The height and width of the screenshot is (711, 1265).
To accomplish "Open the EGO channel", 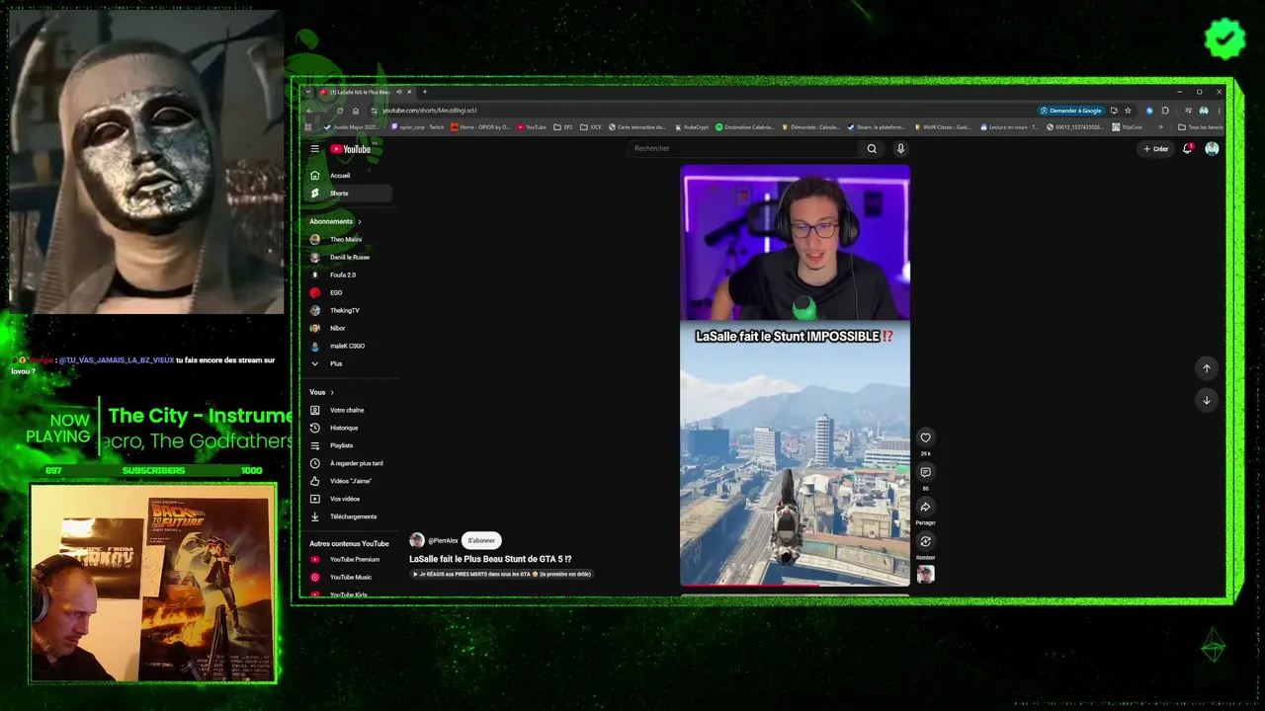I will [x=347, y=293].
